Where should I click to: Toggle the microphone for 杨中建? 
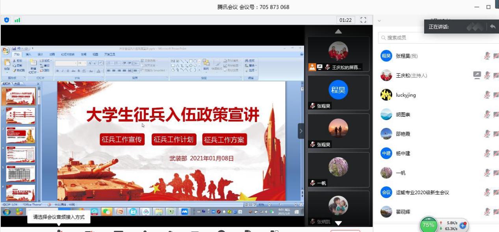487,153
